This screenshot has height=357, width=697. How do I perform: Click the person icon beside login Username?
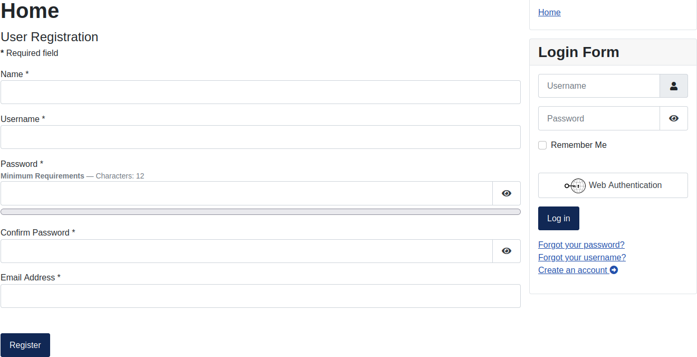[674, 86]
